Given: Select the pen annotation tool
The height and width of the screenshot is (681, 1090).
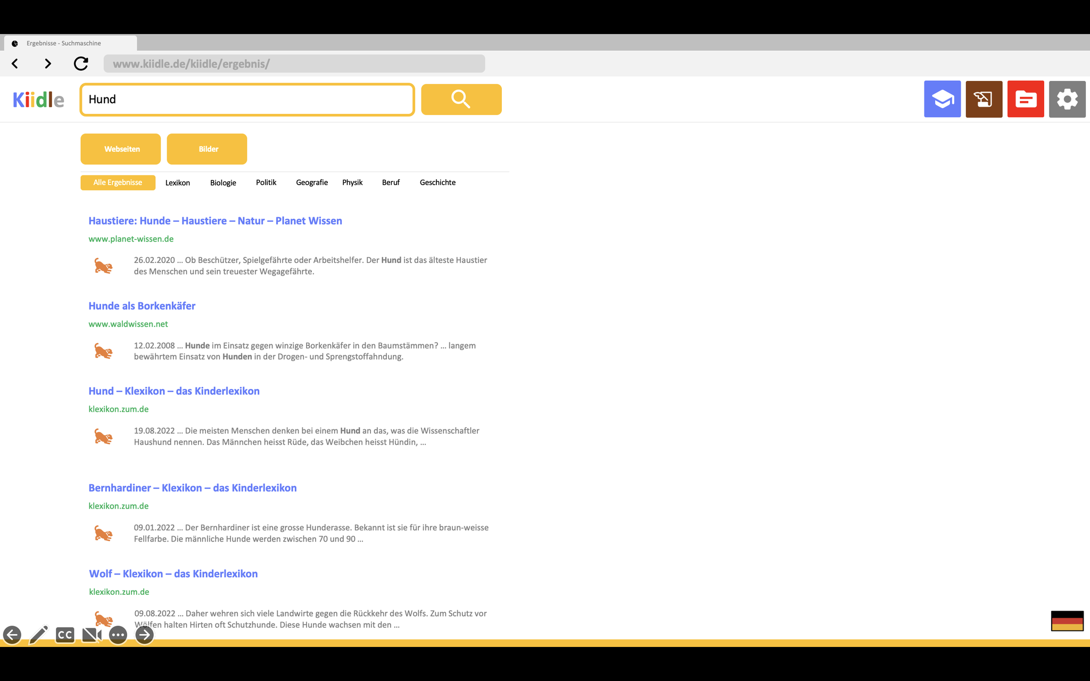Looking at the screenshot, I should 38,635.
